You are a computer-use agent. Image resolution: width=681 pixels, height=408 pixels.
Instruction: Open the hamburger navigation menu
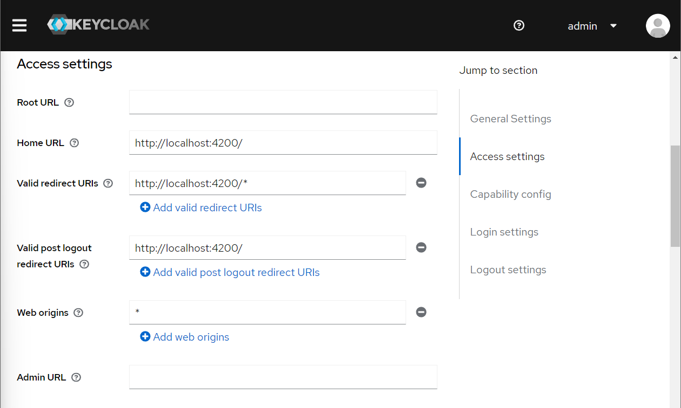[x=19, y=25]
